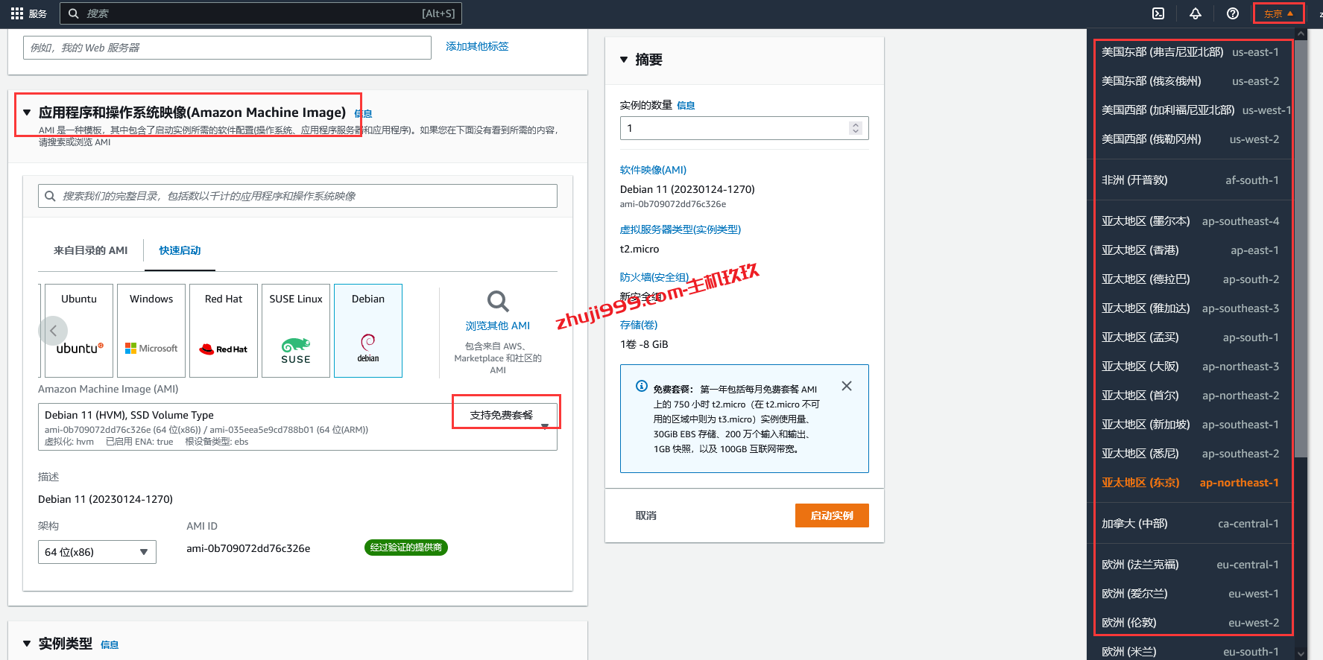
Task: Select region af-south-1 Cape Town
Action: tap(1190, 180)
